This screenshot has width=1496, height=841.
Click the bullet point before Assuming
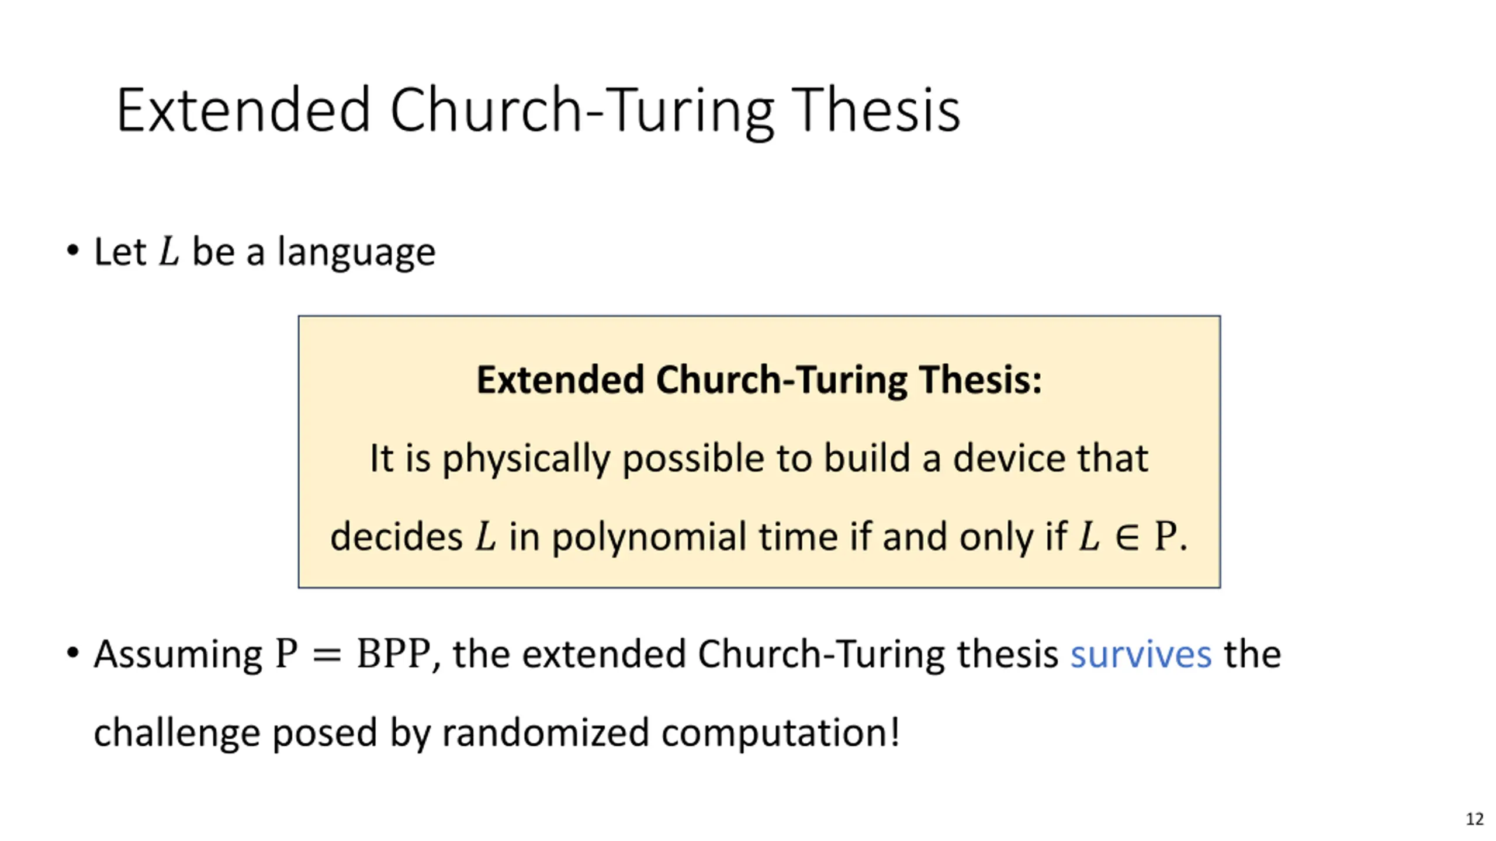72,652
